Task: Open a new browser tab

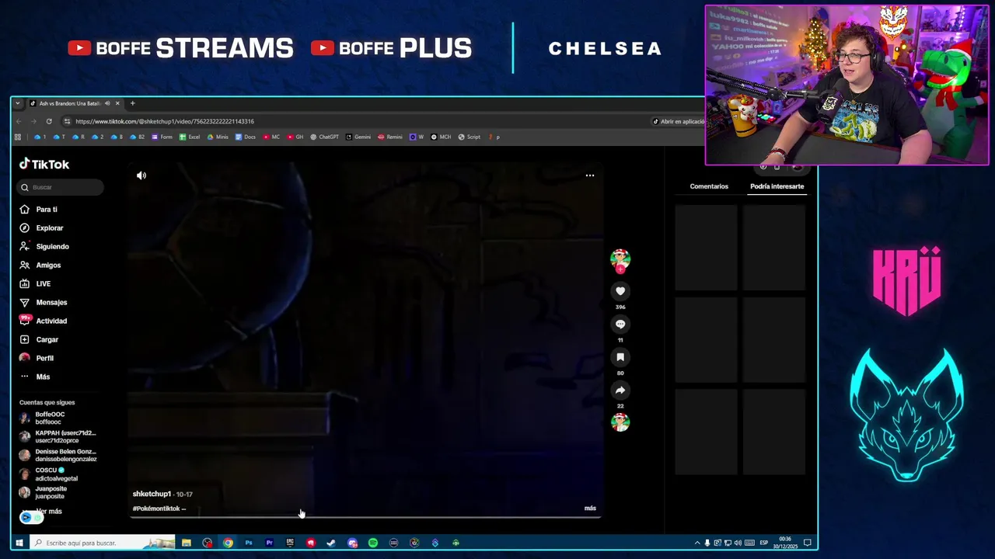Action: point(132,103)
